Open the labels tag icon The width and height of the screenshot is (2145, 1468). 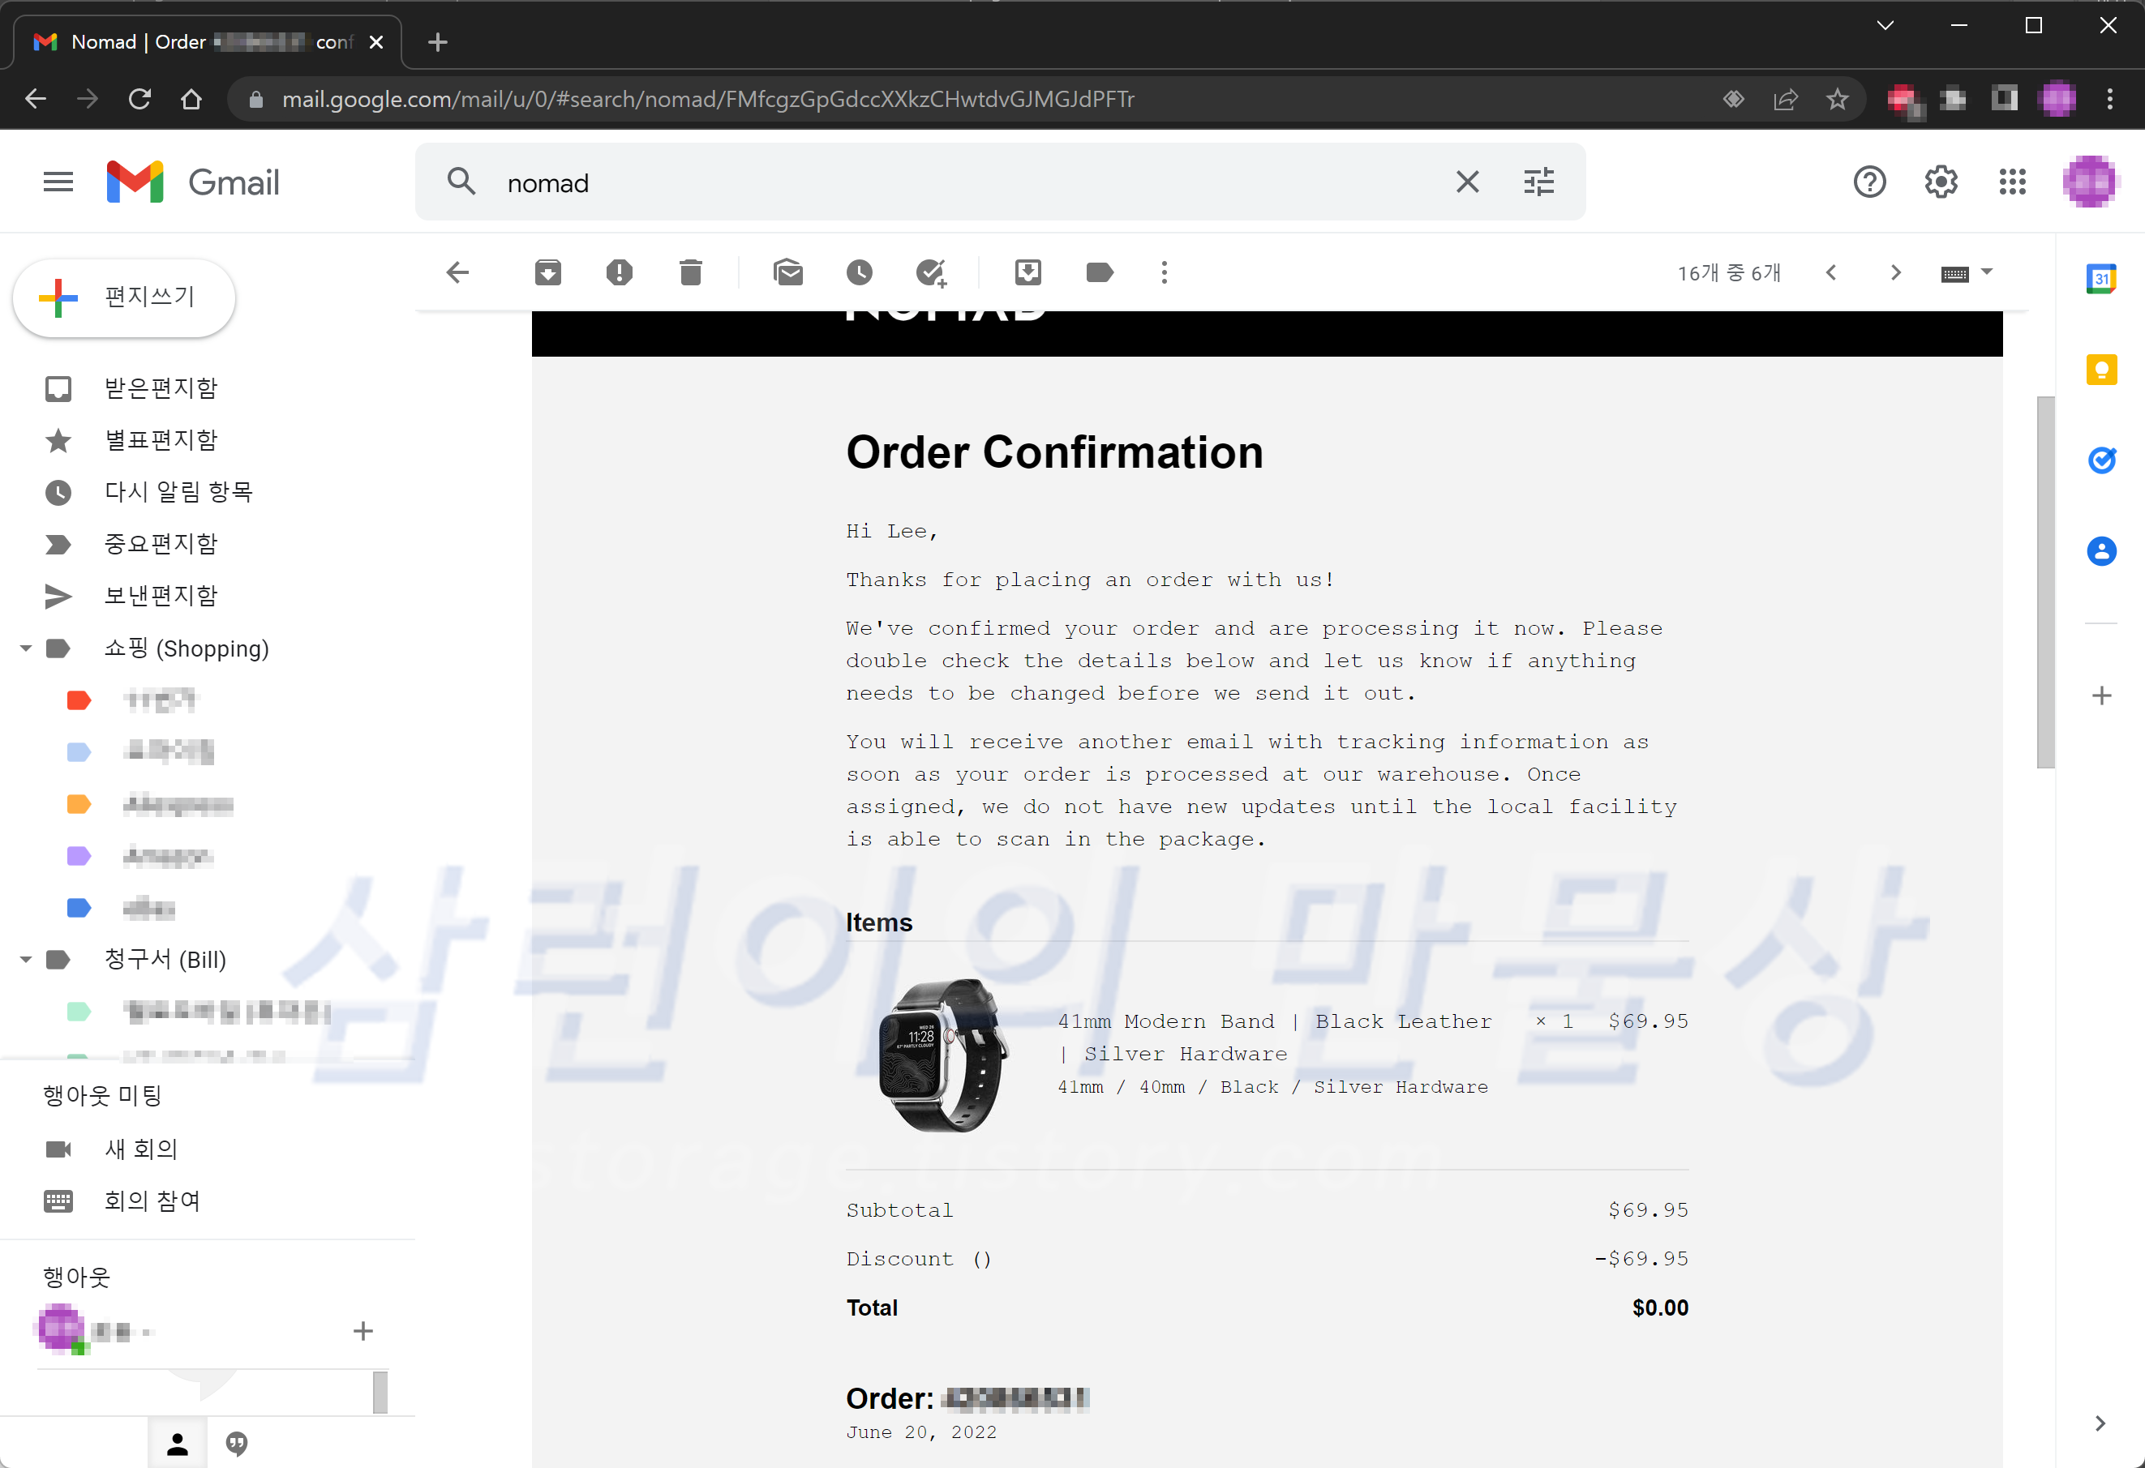(x=1098, y=272)
